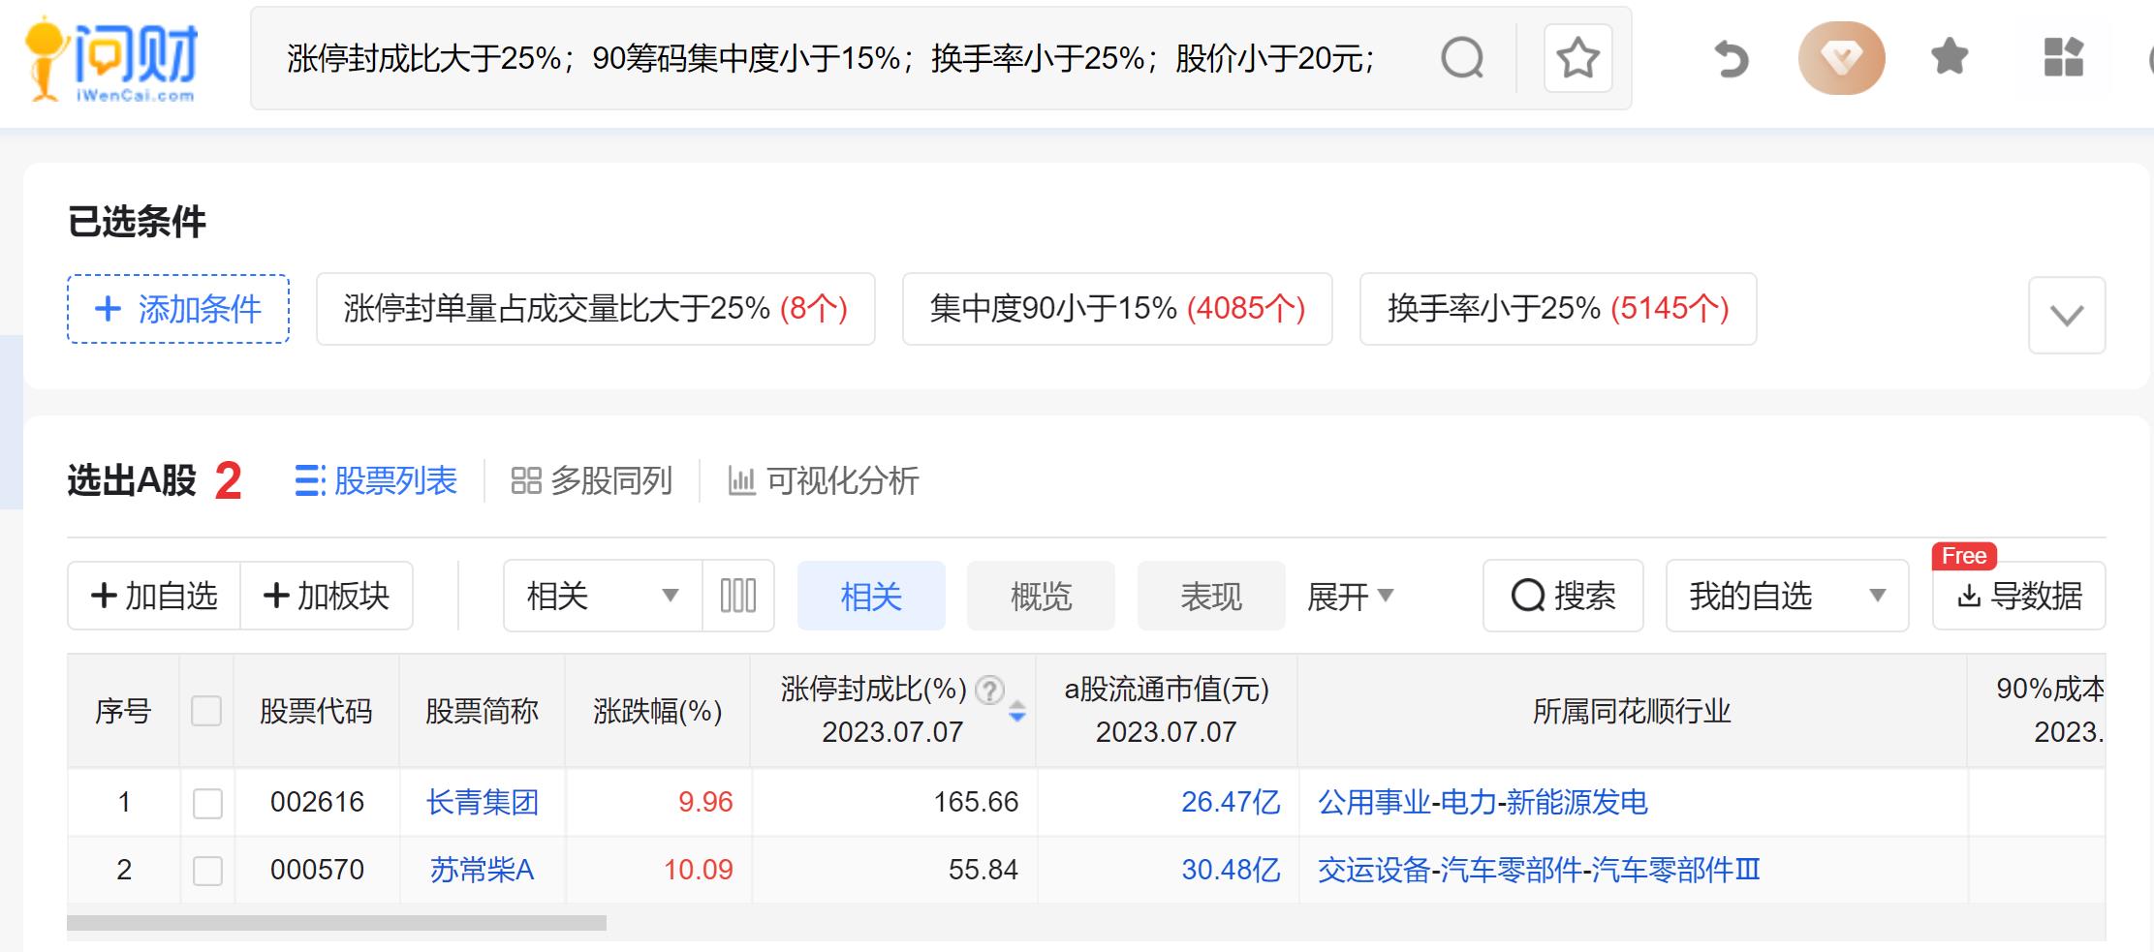
Task: Switch to the 概览 tab
Action: (1041, 597)
